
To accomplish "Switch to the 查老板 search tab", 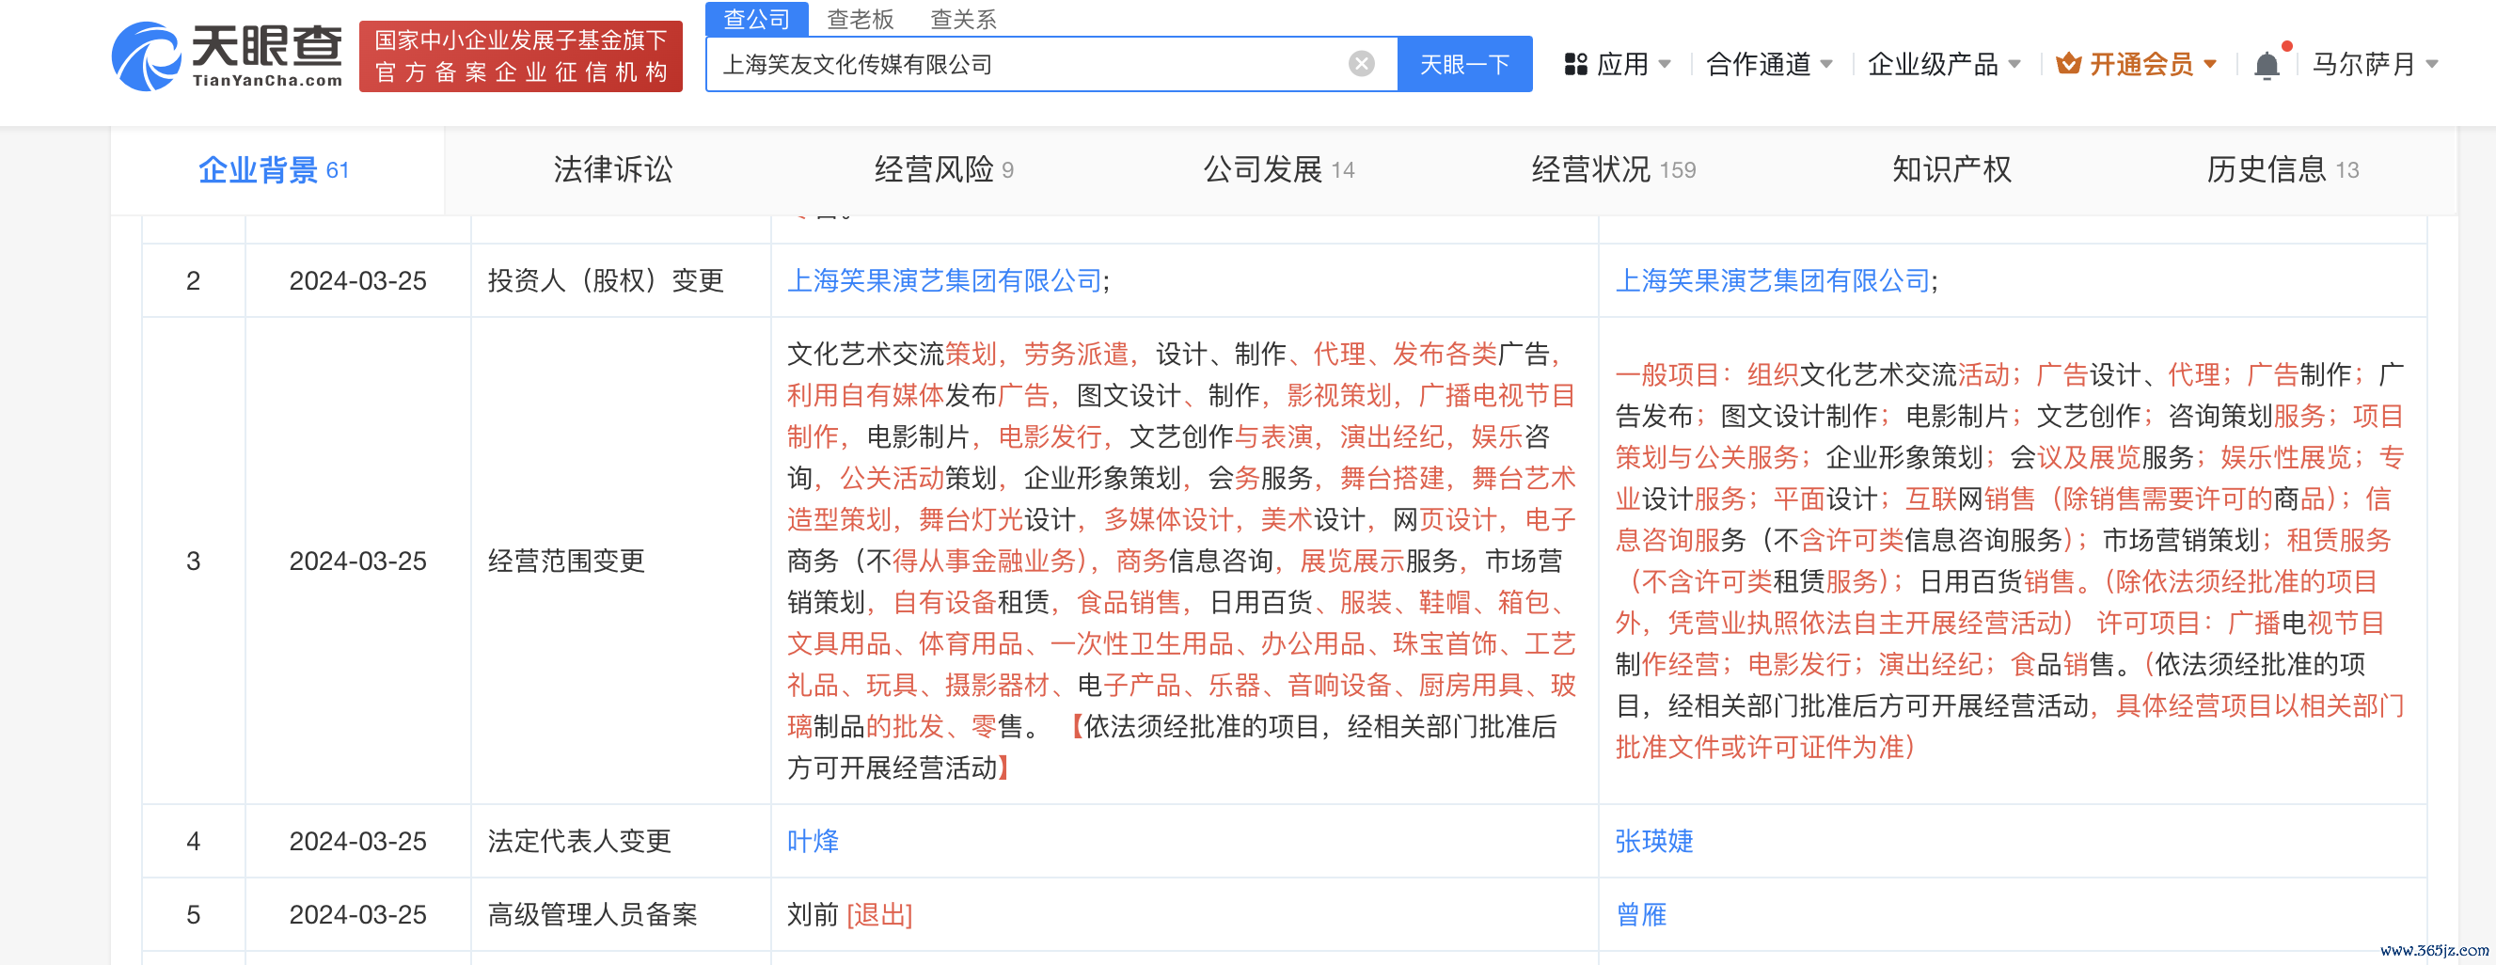I will 860,19.
